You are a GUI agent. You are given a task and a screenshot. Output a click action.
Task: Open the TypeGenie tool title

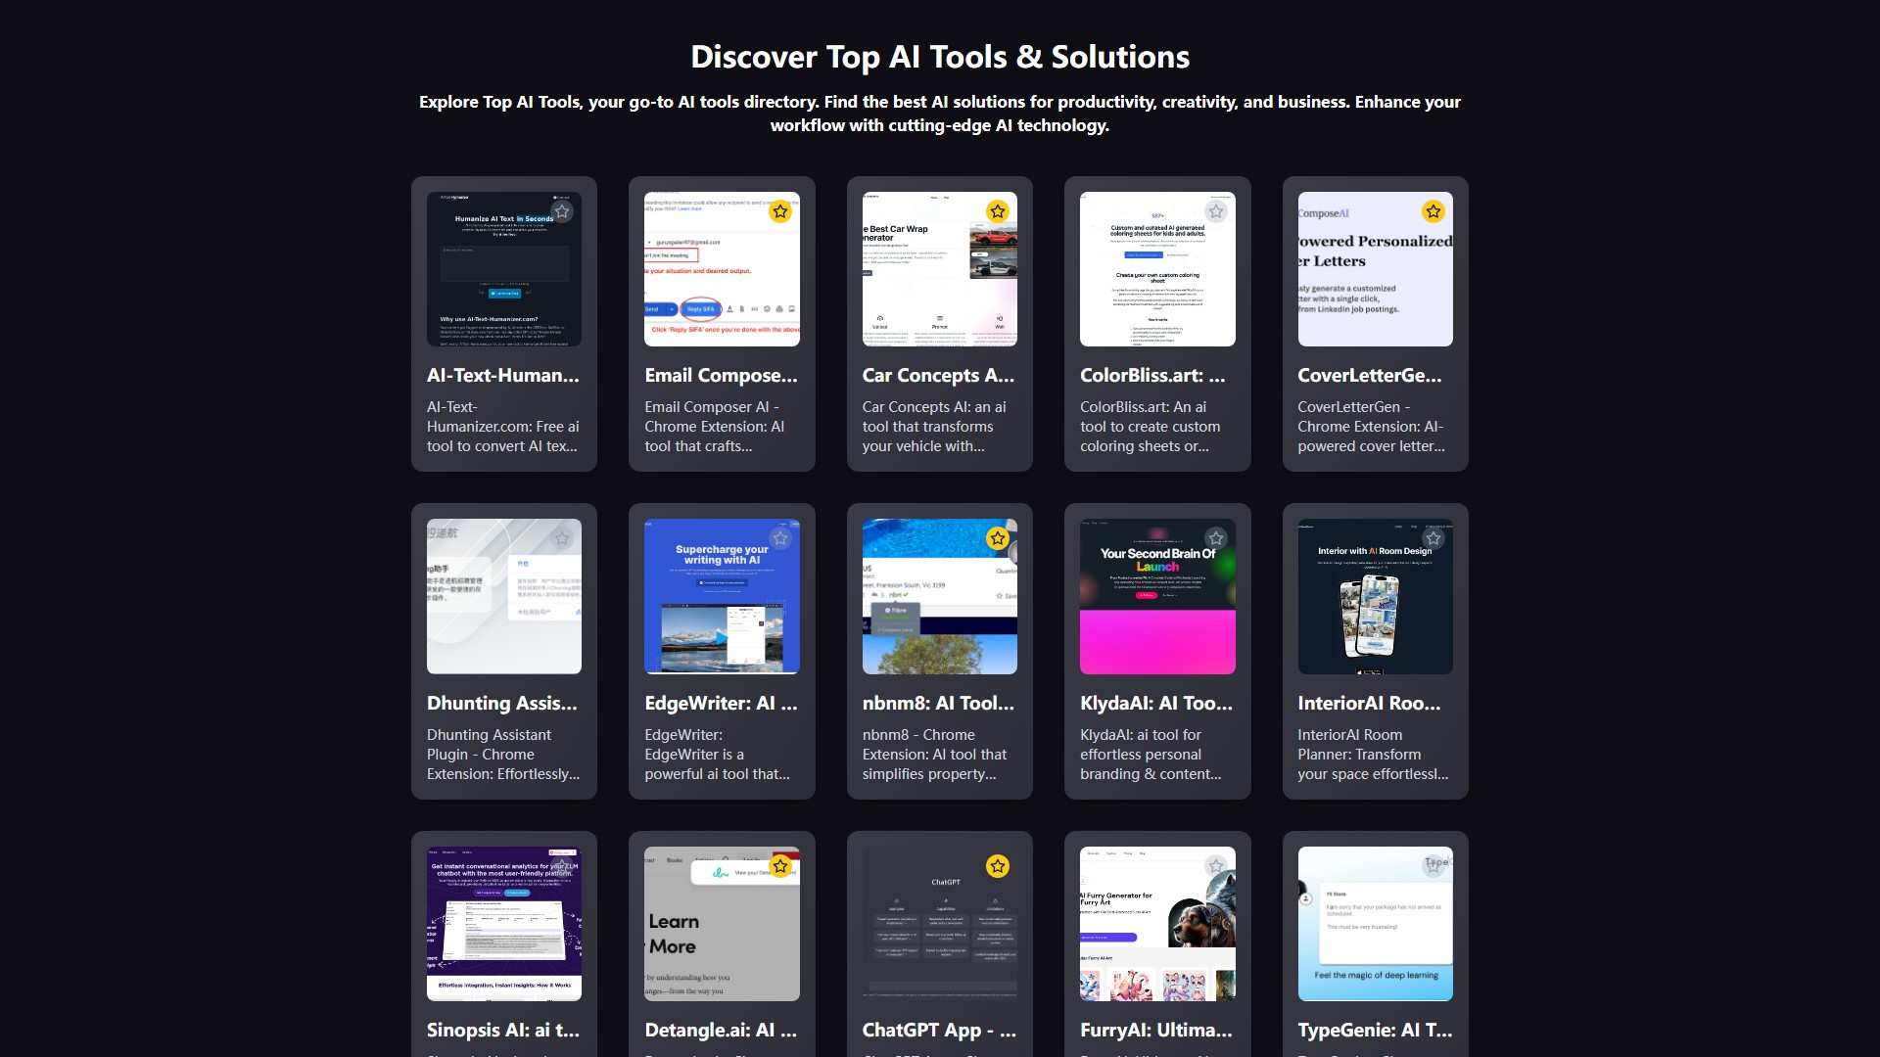[x=1374, y=1030]
